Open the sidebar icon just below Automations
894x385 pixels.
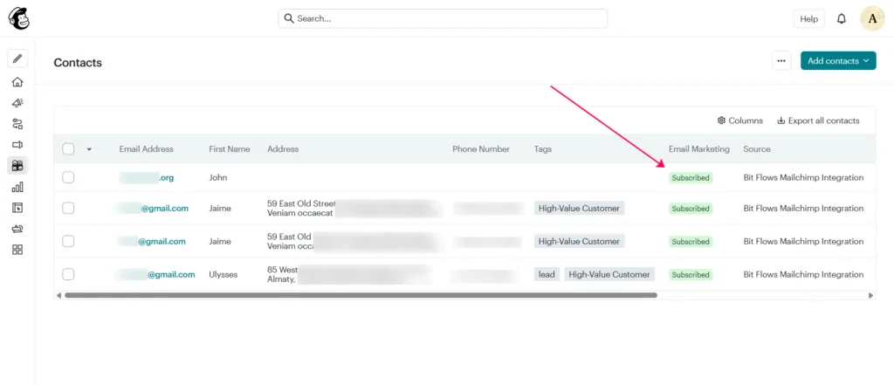[17, 145]
